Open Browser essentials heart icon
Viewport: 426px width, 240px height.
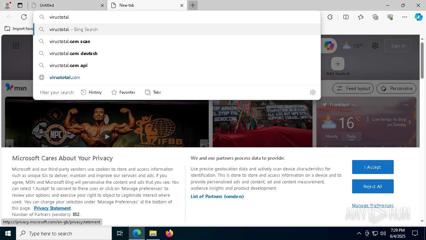pos(390,17)
